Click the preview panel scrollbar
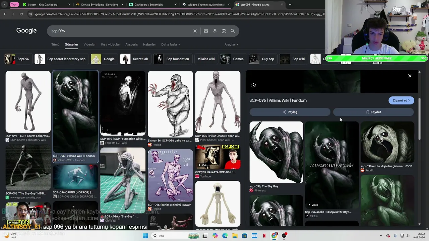This screenshot has height=241, width=429. coord(419,119)
